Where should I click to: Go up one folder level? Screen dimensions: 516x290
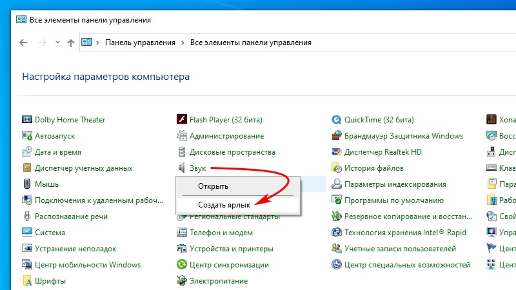click(x=71, y=43)
